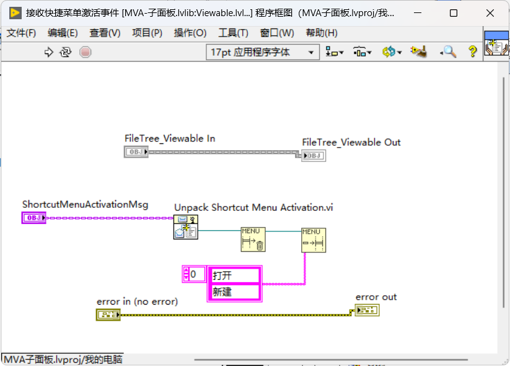
Task: Open the 窗口(W) menu
Action: point(277,33)
